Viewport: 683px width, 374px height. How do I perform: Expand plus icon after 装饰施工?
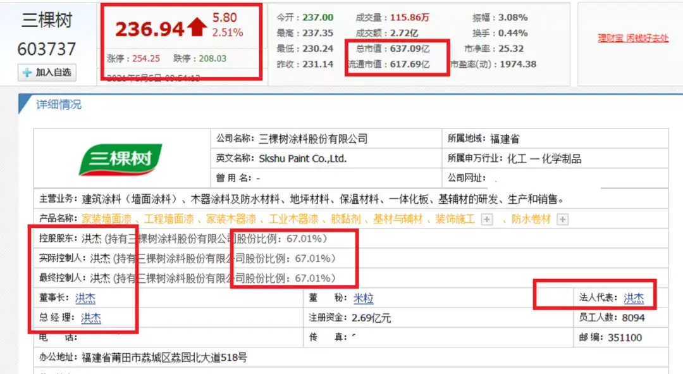pos(487,219)
